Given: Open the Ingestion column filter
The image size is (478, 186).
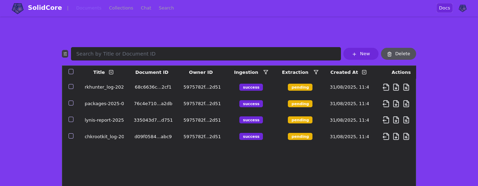Looking at the screenshot, I should tap(266, 72).
